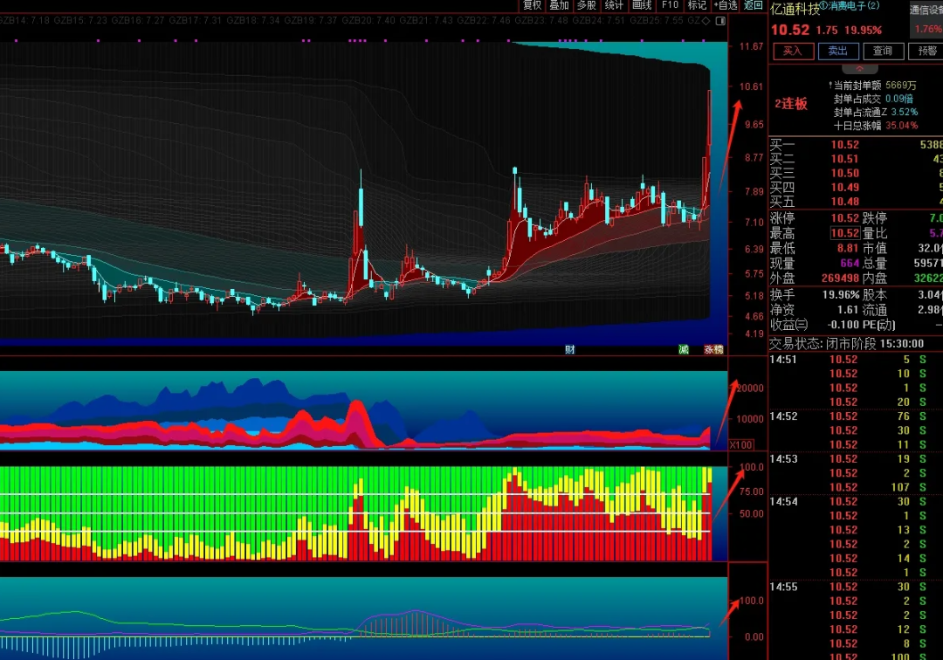Click the green 减 marker icon
This screenshot has width=943, height=660.
point(684,349)
